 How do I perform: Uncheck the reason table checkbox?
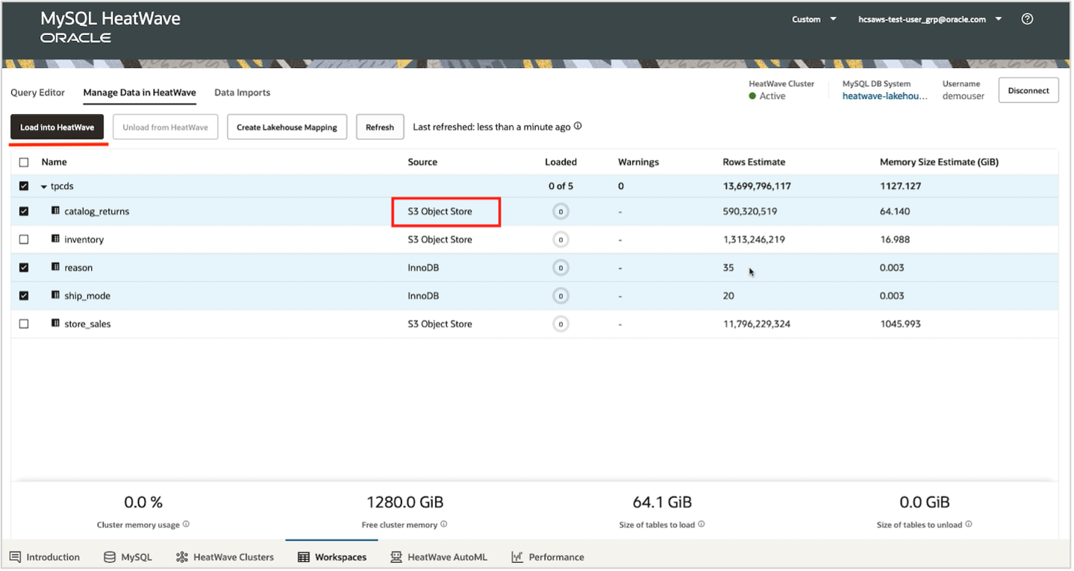click(x=23, y=267)
